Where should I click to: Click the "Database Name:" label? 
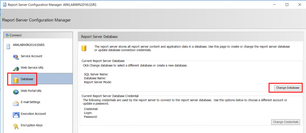point(95,78)
